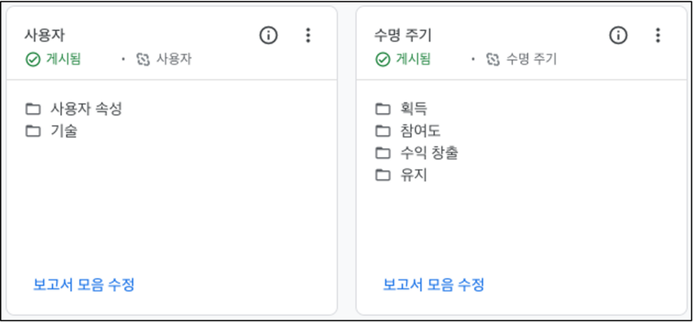Image resolution: width=693 pixels, height=322 pixels.
Task: Click 보고서 모음 수정 link on 사용자 card
Action: (83, 285)
